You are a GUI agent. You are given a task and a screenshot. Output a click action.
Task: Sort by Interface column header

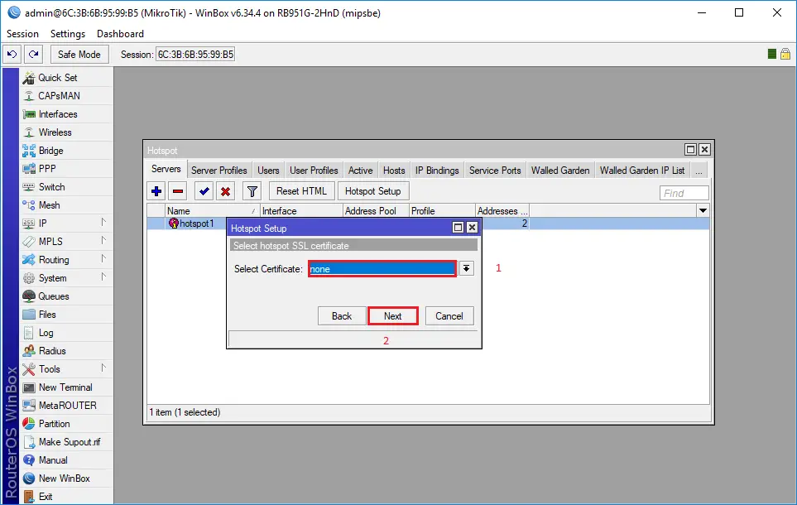click(301, 210)
